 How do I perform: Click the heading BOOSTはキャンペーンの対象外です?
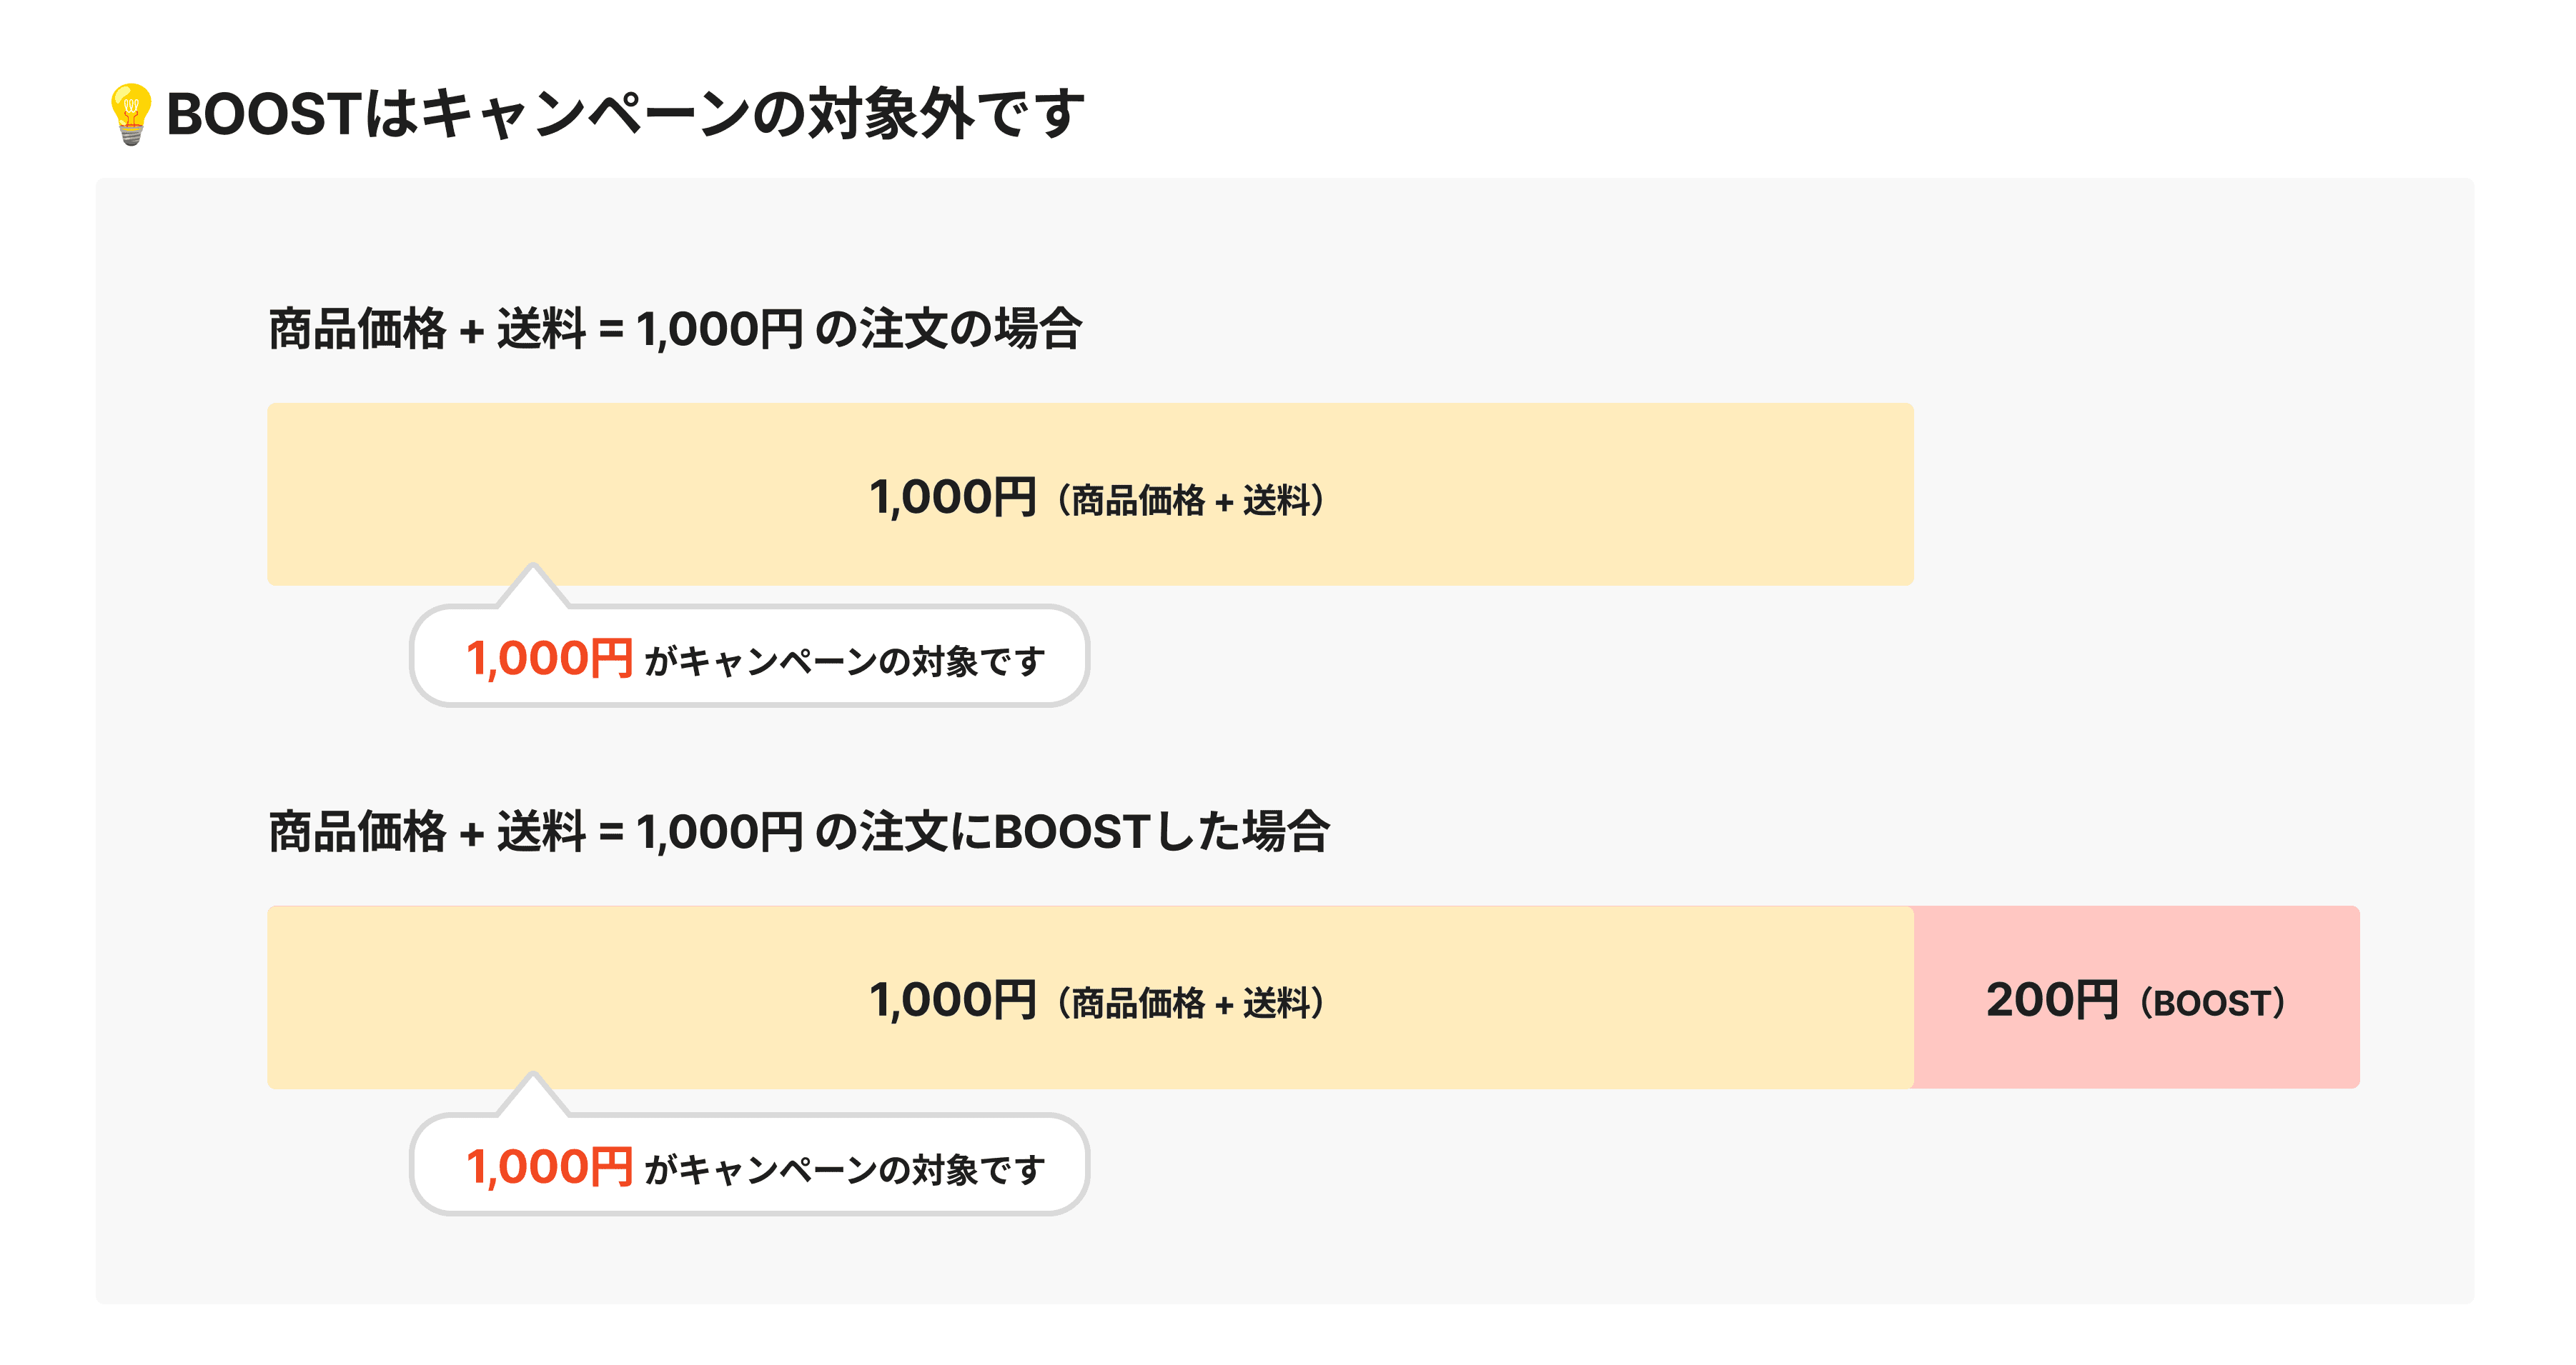[x=625, y=114]
